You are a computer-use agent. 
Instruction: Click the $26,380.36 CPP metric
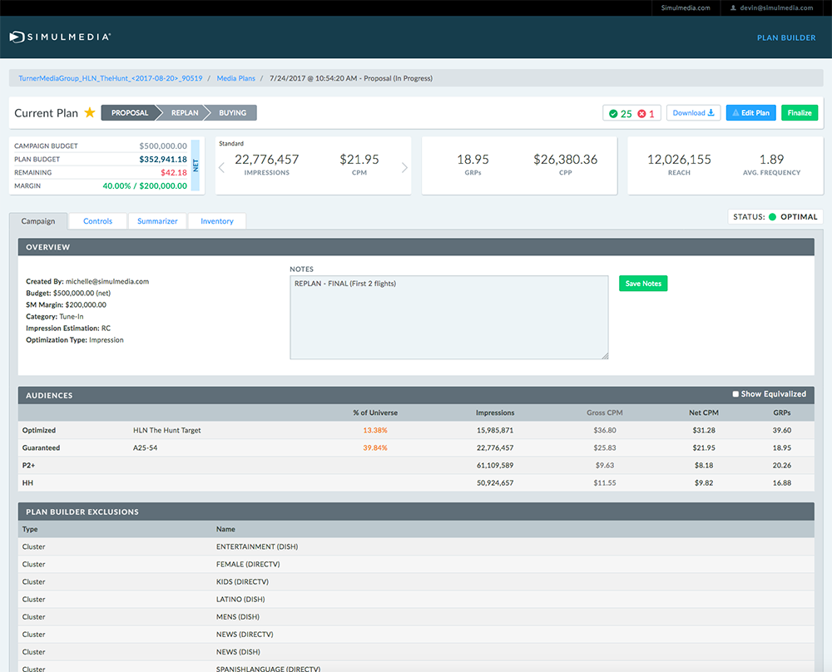pos(565,159)
